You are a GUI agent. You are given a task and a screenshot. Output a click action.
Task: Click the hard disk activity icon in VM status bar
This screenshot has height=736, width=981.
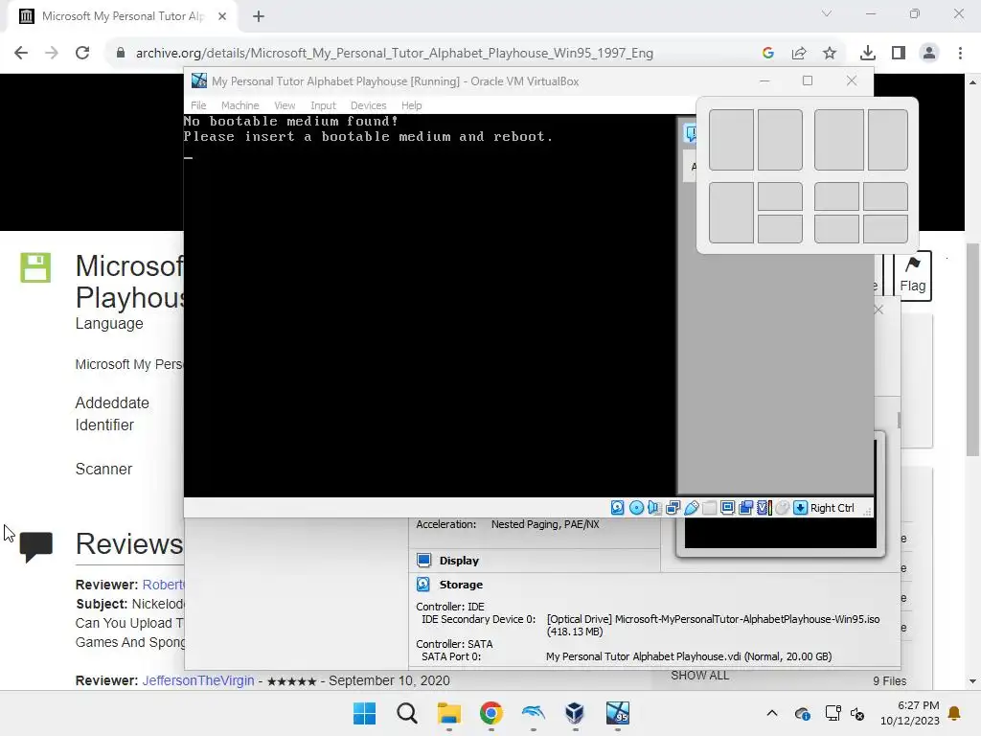[x=618, y=508]
